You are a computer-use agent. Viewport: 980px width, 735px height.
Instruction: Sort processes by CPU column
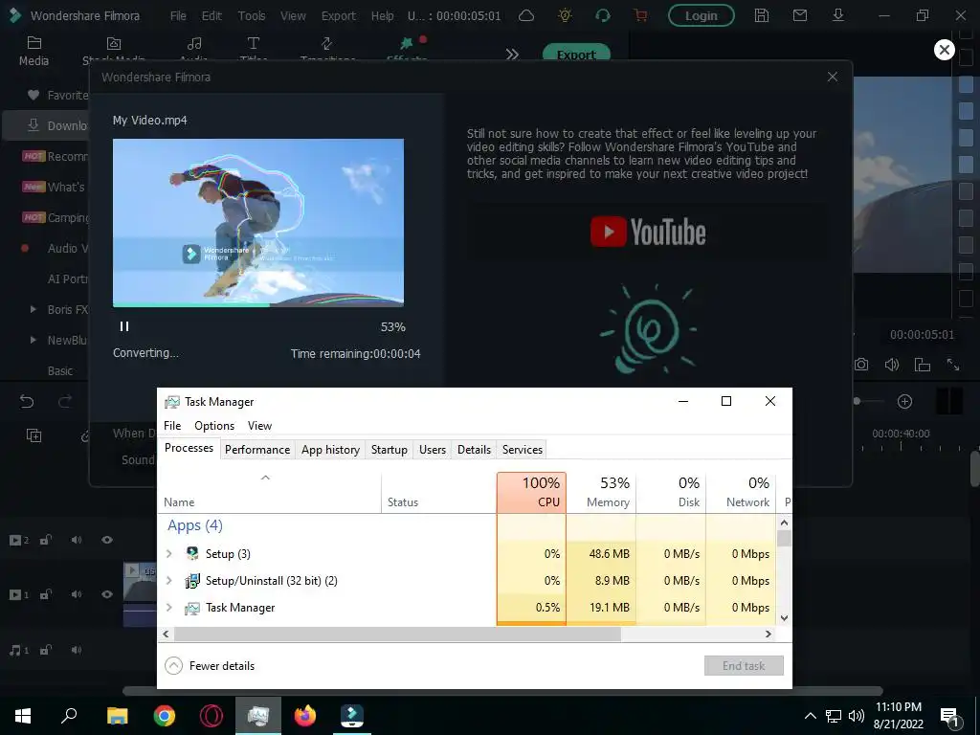(531, 493)
